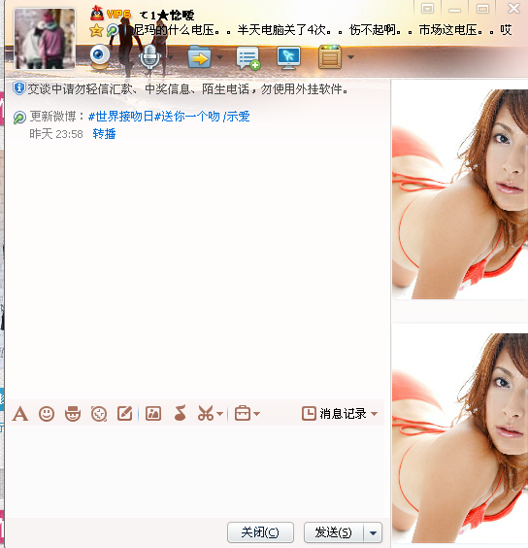Create discussion group with chat plus icon
This screenshot has height=548, width=528.
pyautogui.click(x=248, y=57)
